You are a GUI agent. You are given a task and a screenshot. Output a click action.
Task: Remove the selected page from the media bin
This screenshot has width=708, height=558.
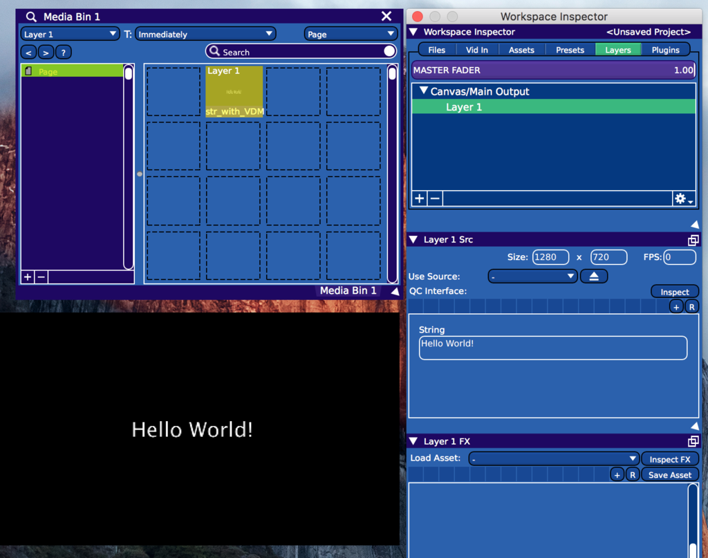pyautogui.click(x=41, y=277)
